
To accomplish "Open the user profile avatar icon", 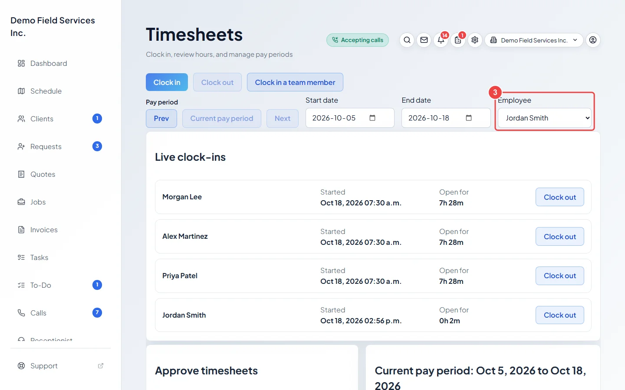I will point(593,40).
